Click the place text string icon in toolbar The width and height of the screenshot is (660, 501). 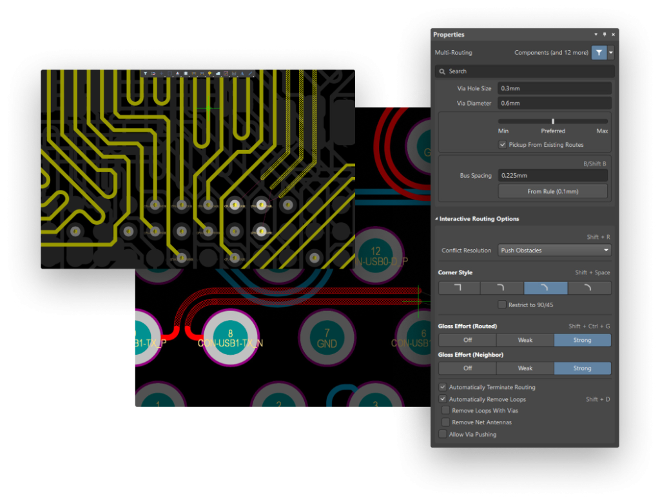coord(242,73)
